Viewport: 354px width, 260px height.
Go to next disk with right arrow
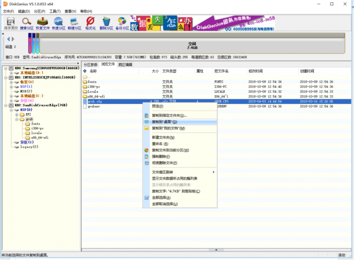coord(13,39)
